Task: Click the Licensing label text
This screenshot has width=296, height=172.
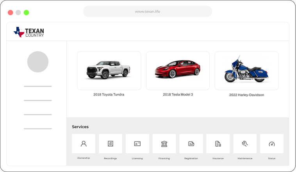Action: point(137,158)
